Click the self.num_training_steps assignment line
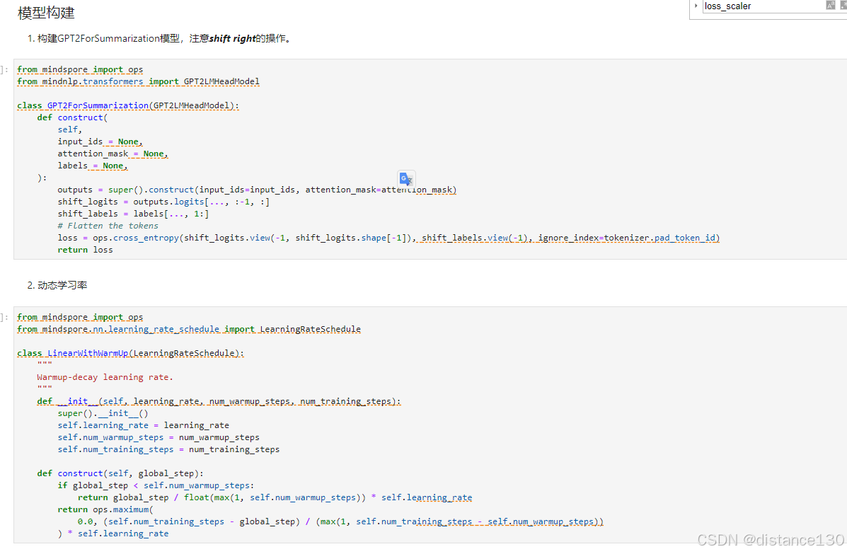 coord(168,449)
